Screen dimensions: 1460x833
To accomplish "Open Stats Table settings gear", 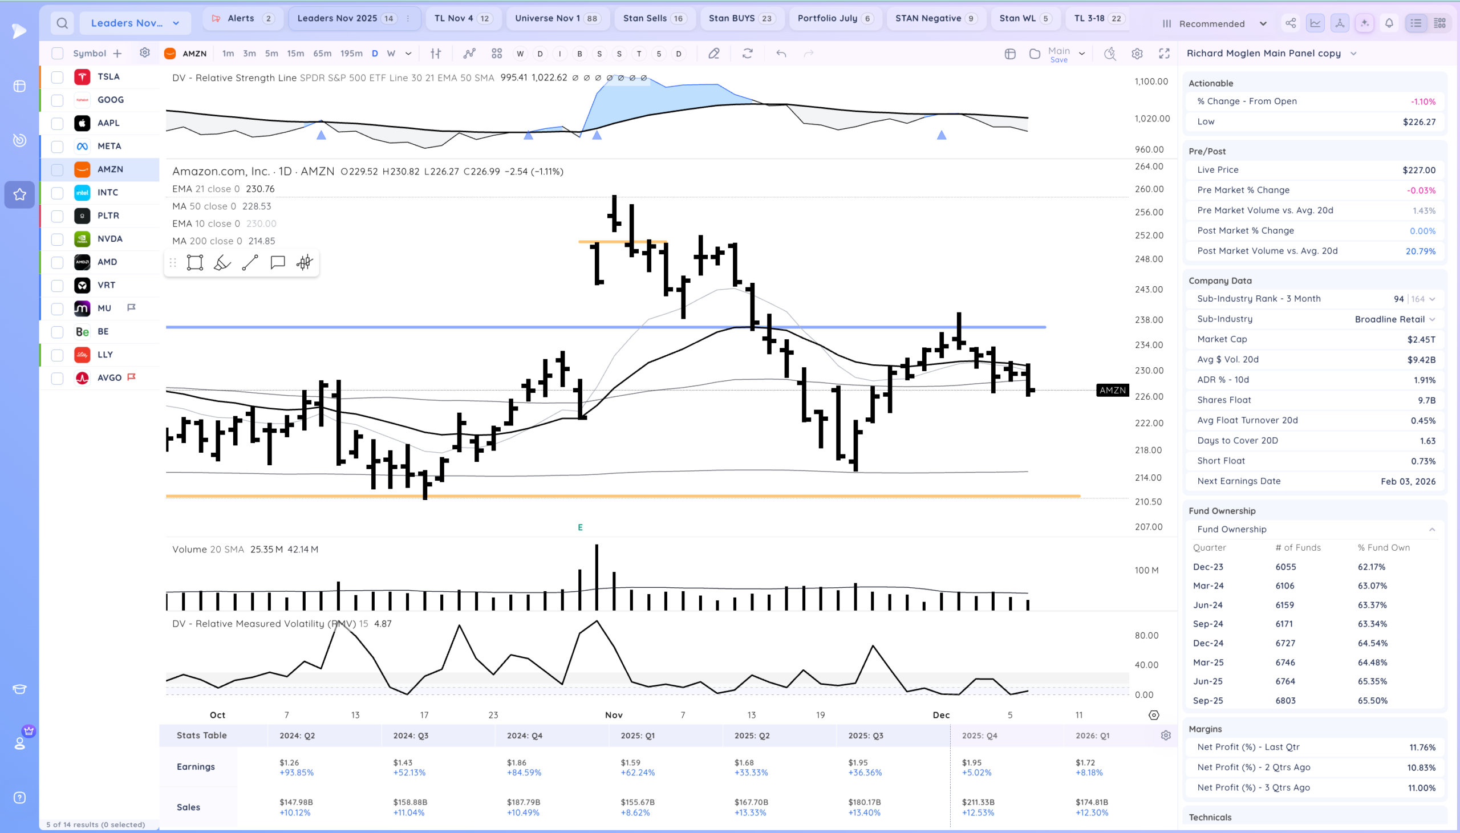I will coord(1165,735).
